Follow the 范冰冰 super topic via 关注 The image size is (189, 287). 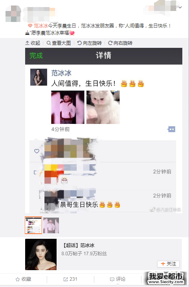coord(168,264)
